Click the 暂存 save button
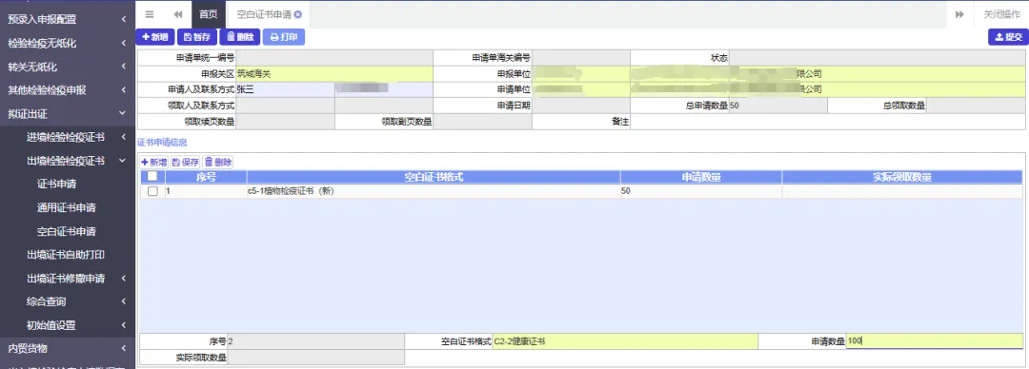 pyautogui.click(x=197, y=37)
